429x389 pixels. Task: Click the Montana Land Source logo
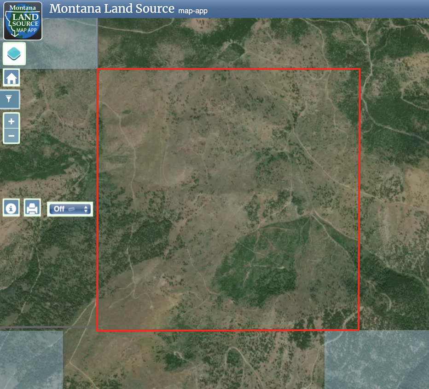click(23, 21)
